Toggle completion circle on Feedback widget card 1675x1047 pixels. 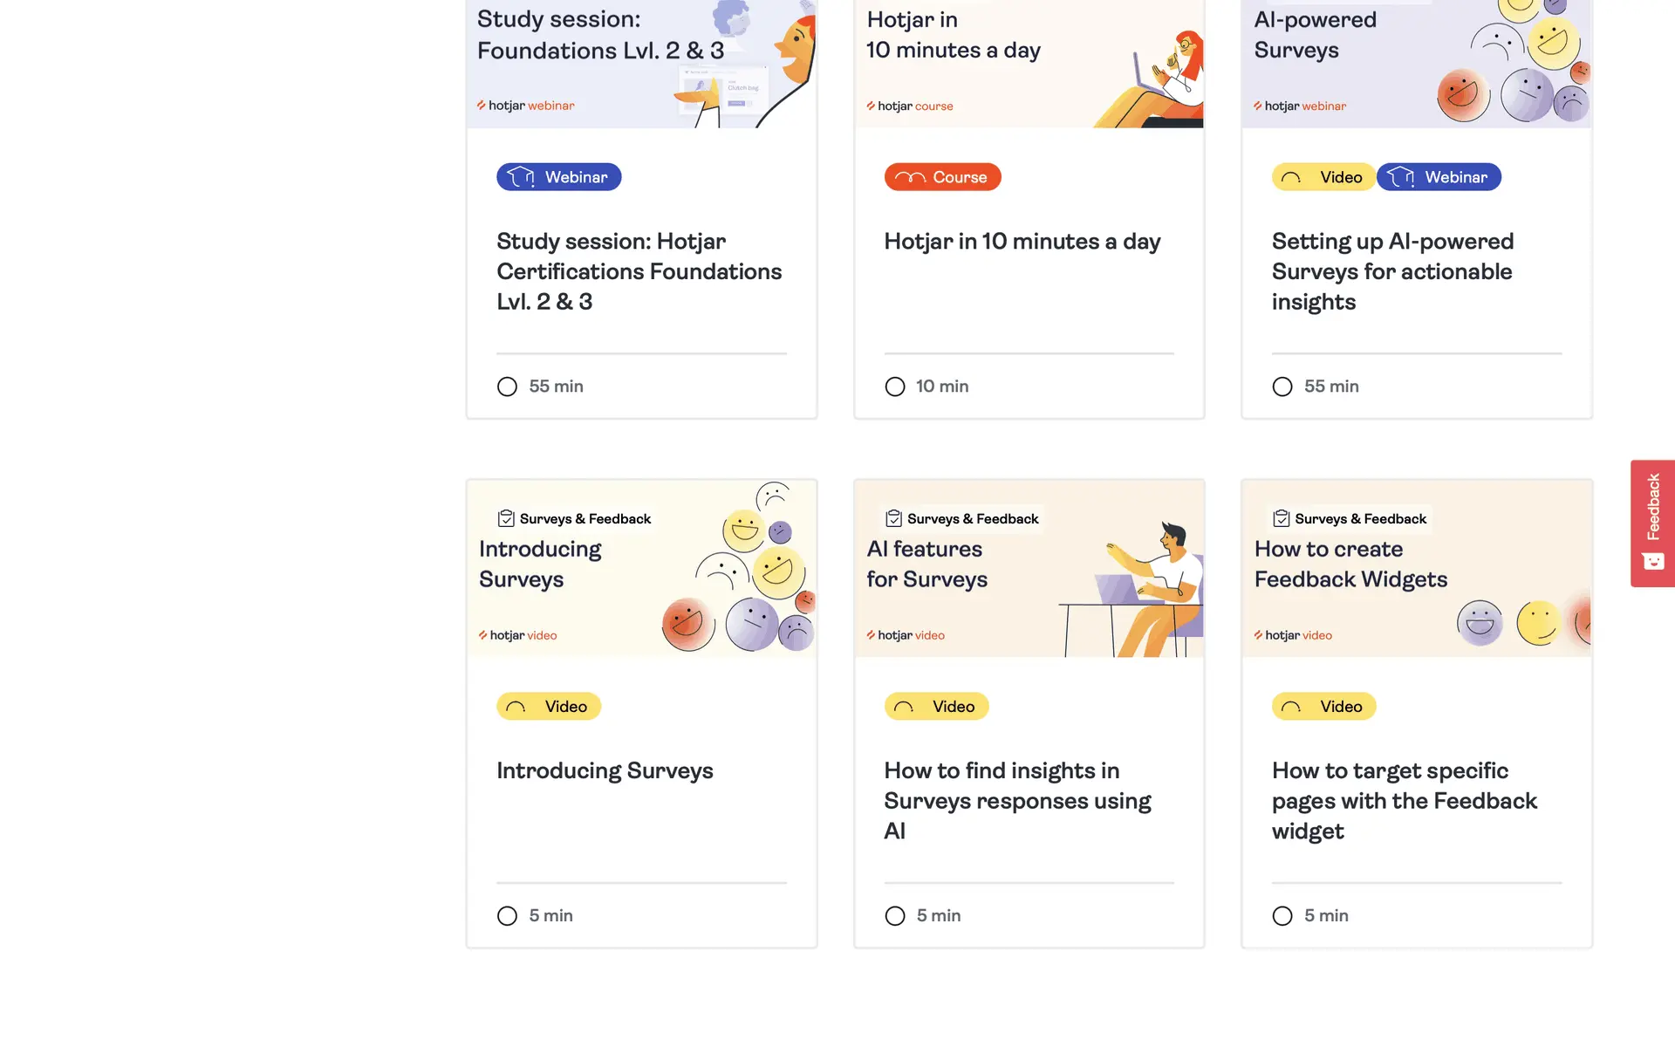point(1282,915)
